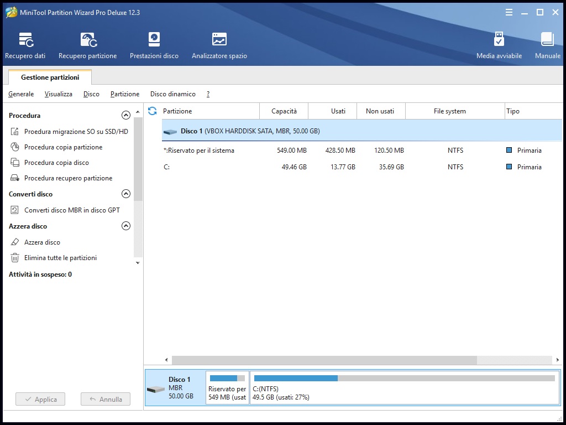566x425 pixels.
Task: Open Analizzatore spazio tool
Action: tap(219, 45)
